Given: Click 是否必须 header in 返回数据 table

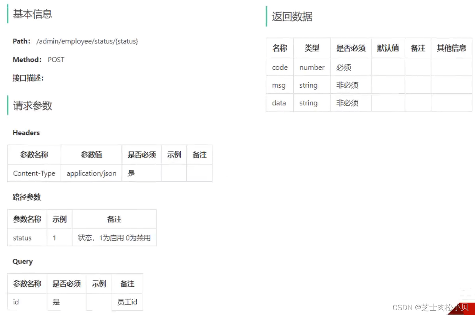Looking at the screenshot, I should pos(351,48).
